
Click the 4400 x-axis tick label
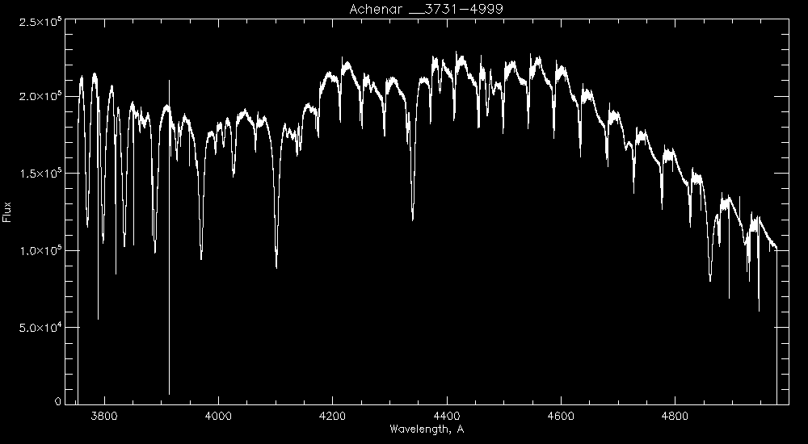[447, 416]
